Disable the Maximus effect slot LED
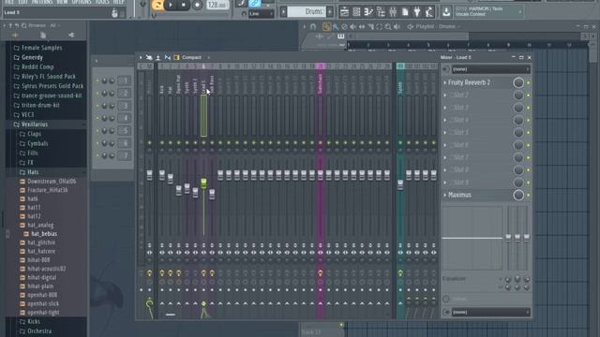 [x=529, y=195]
